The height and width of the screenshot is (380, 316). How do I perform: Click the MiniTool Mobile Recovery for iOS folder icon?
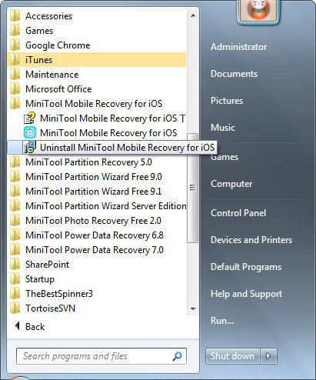tap(15, 104)
